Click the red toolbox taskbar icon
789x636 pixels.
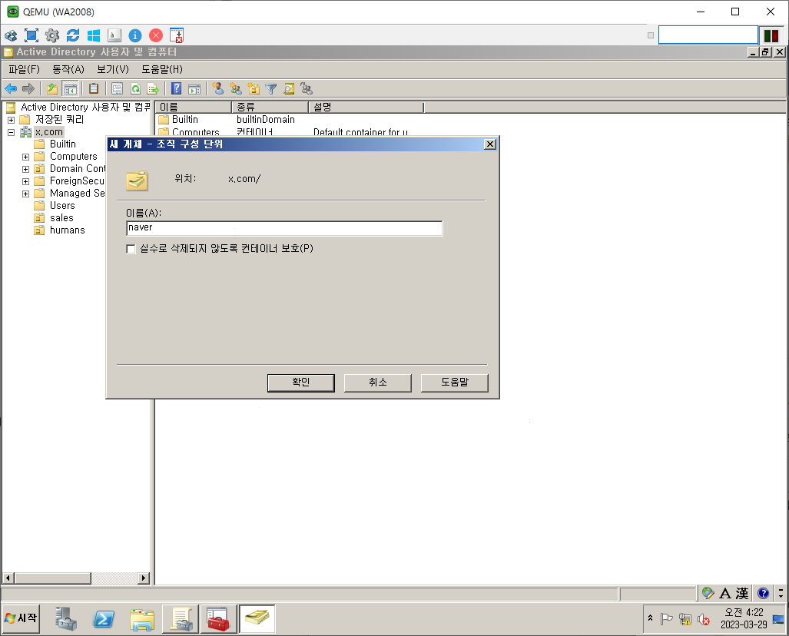coord(218,619)
